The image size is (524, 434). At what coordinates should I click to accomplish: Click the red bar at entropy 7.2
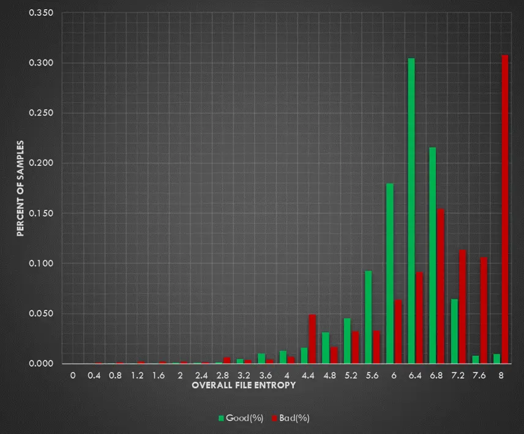(x=462, y=307)
